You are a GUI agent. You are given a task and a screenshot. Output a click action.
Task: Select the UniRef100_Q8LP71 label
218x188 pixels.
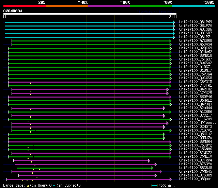[x=196, y=37]
